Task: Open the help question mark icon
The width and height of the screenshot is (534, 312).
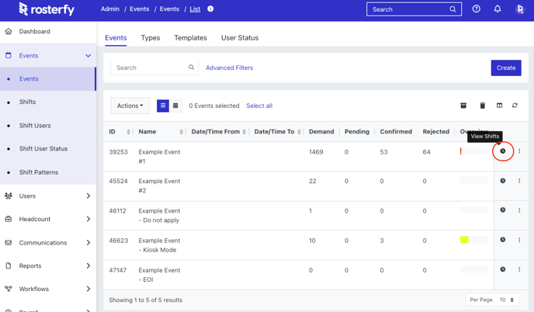Action: [477, 9]
